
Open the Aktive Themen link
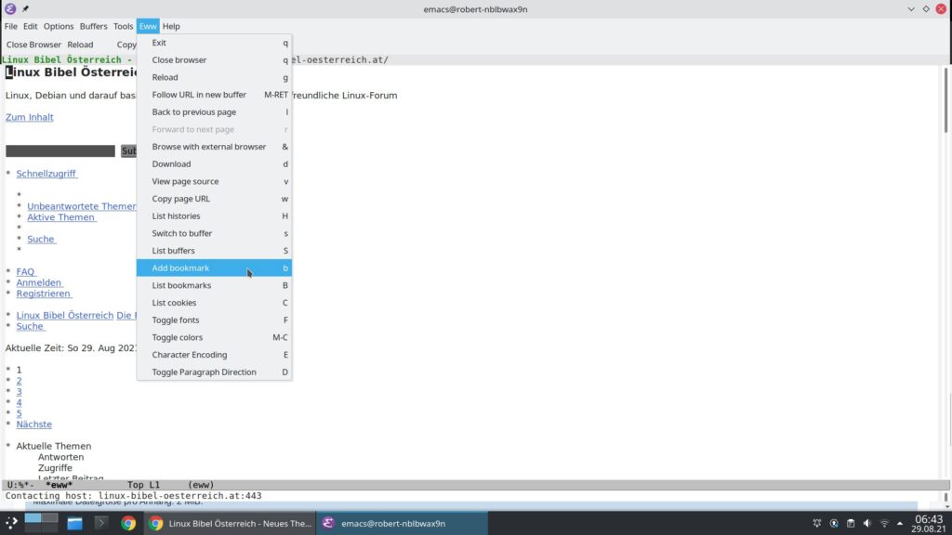pos(60,217)
